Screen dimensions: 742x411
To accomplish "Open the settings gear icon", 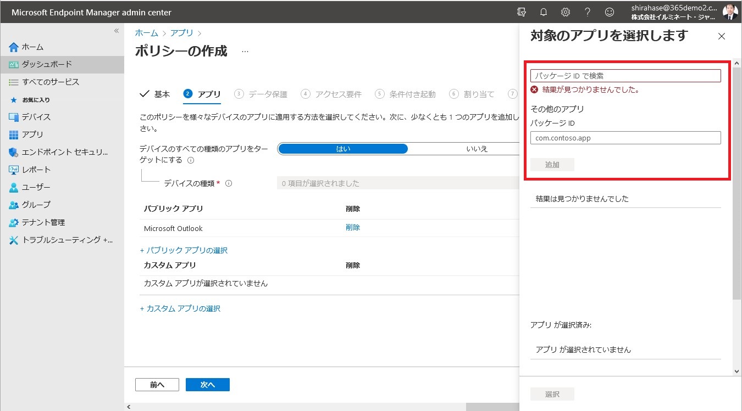I will [x=565, y=12].
